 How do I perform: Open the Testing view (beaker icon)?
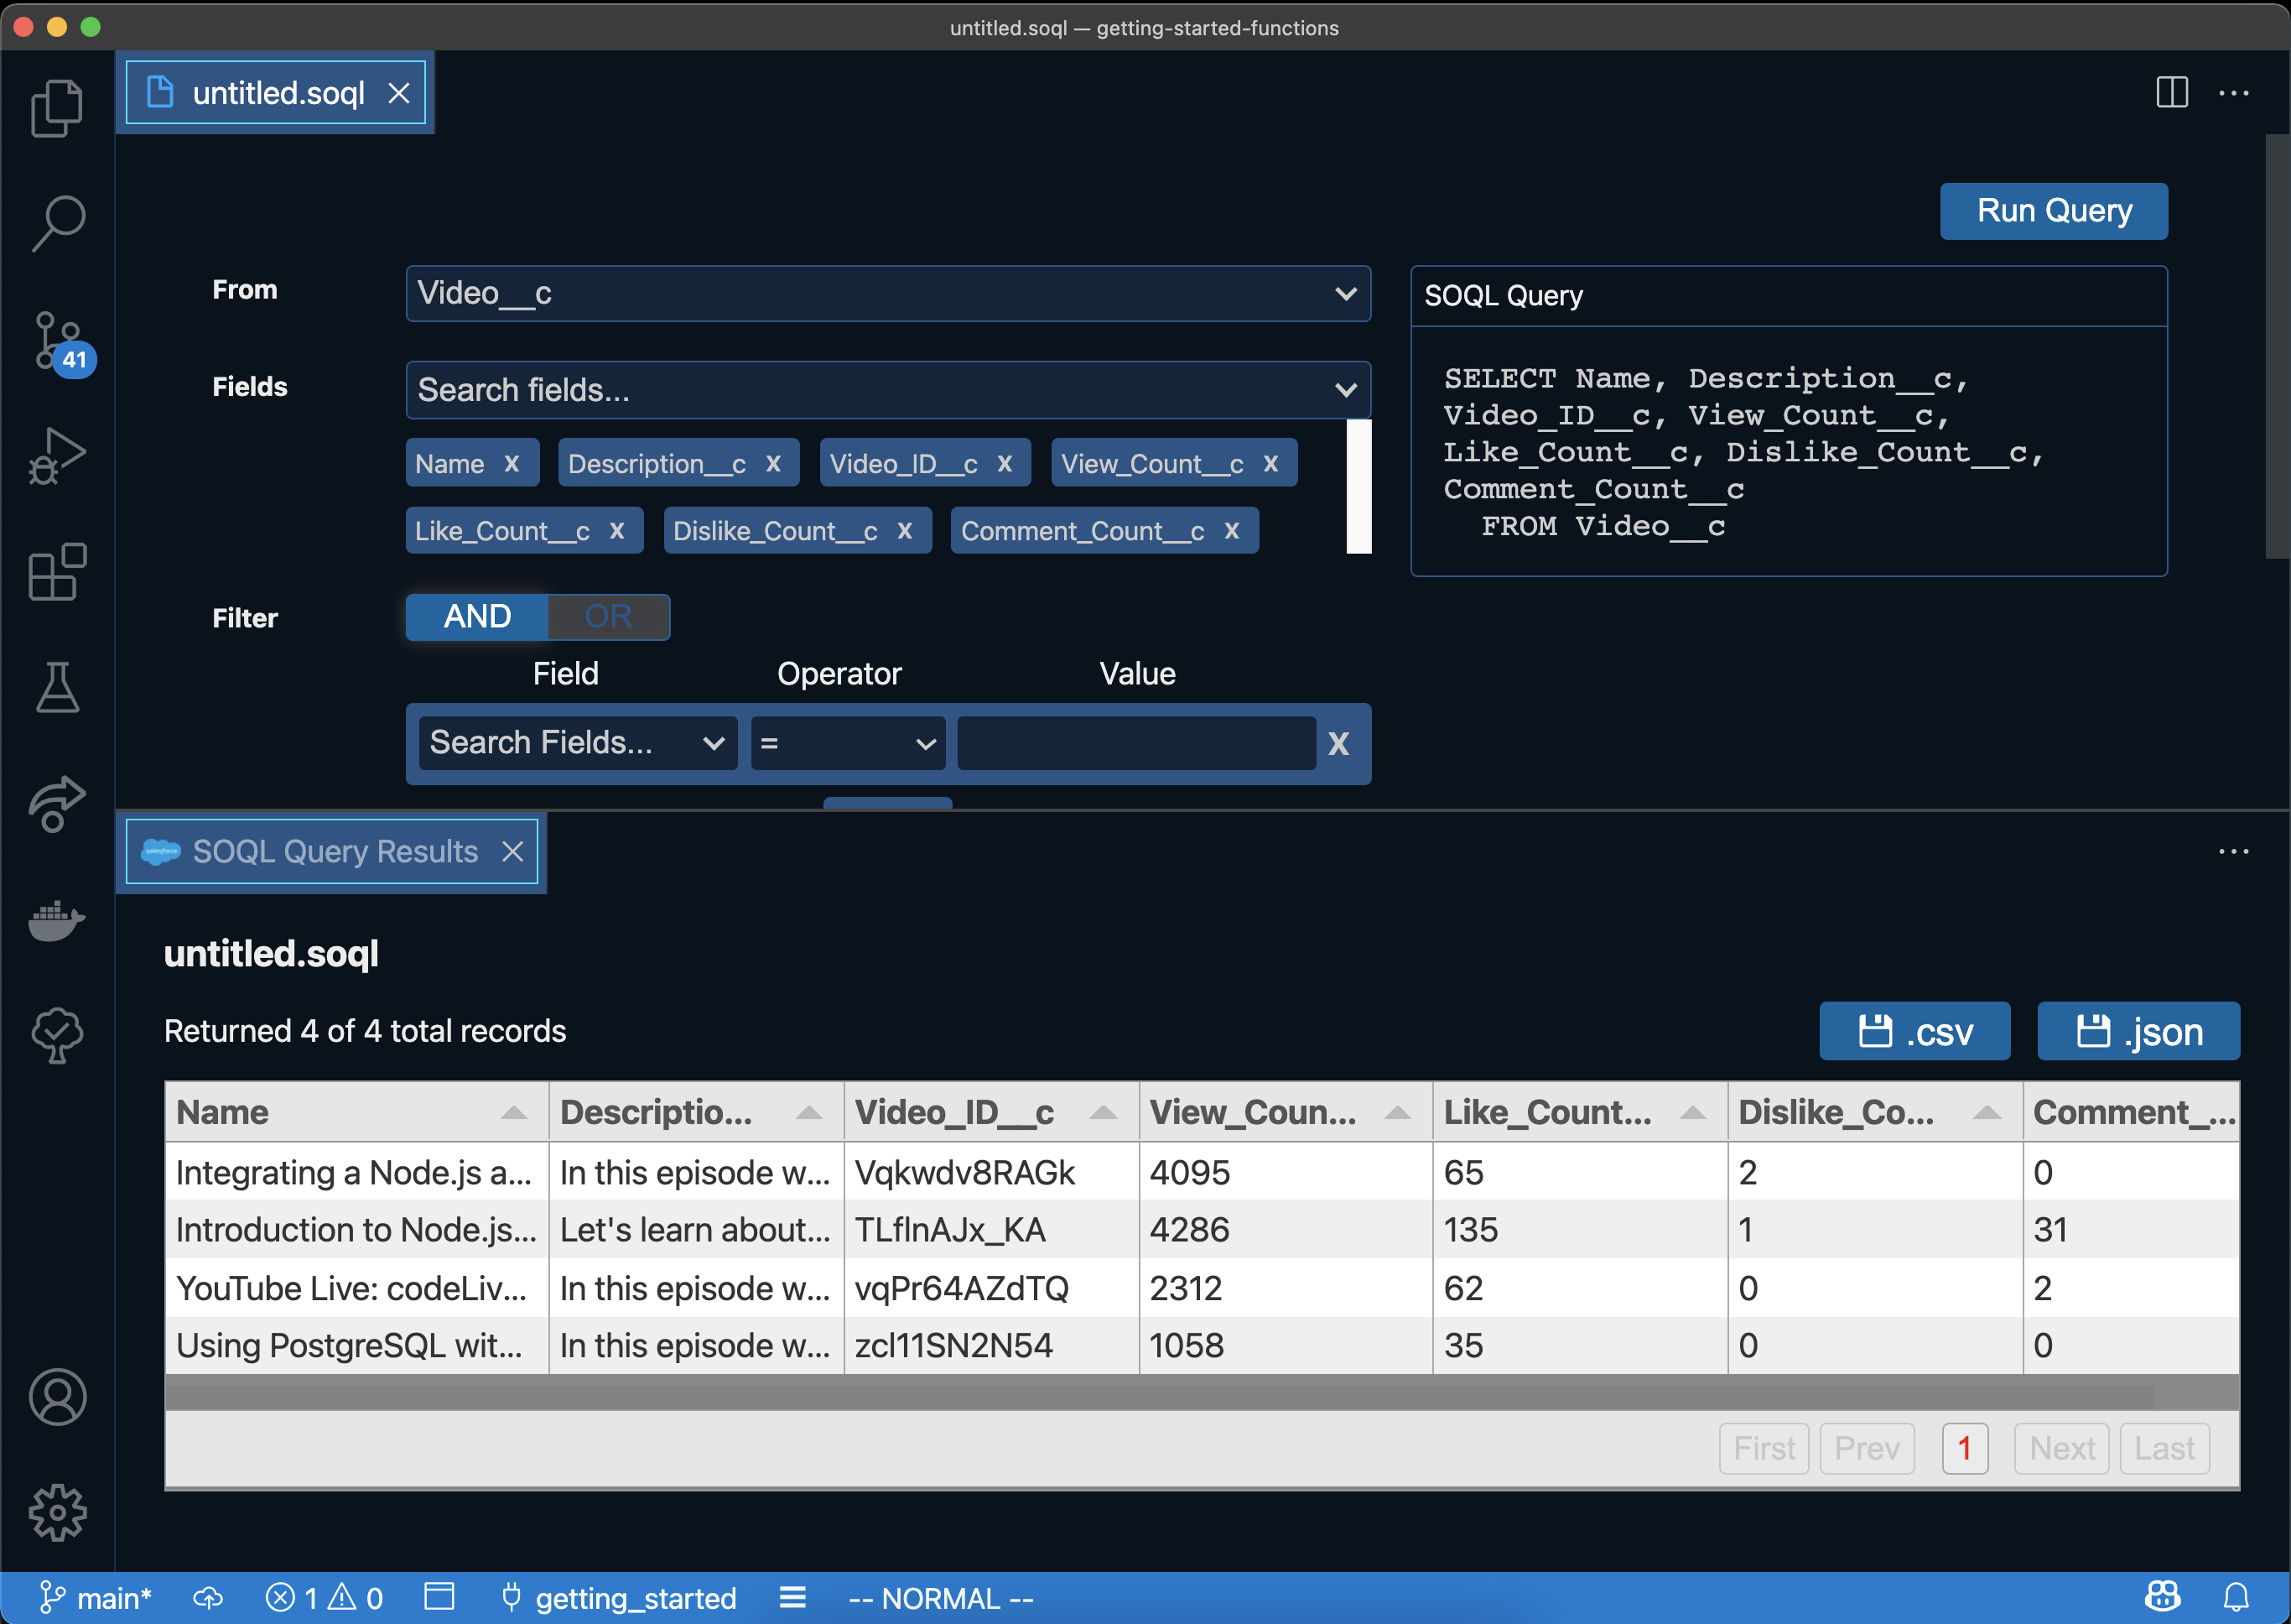(x=57, y=687)
